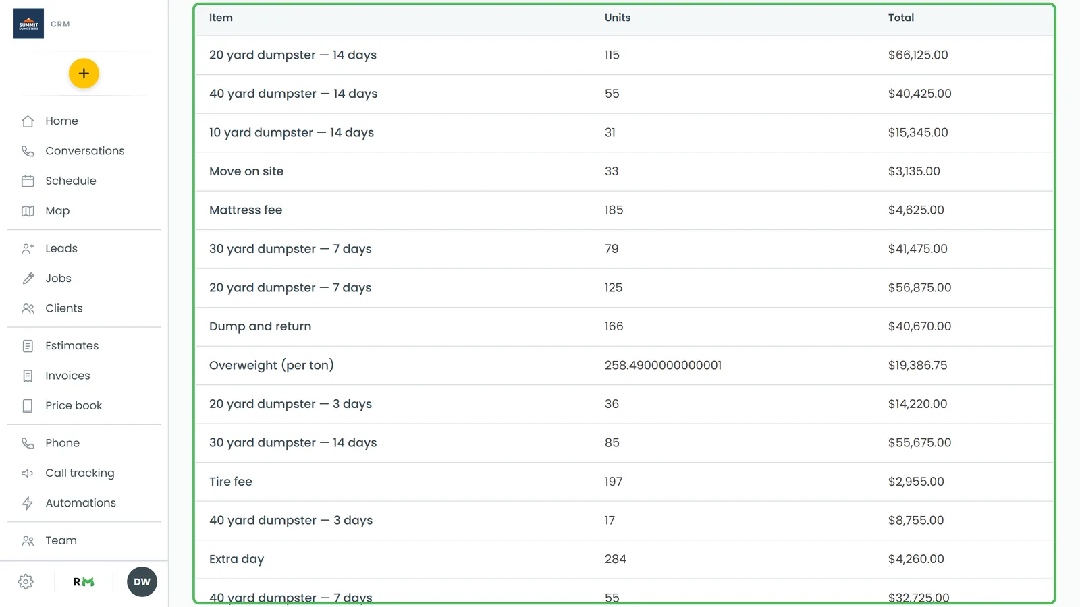Sort by Units column header

618,18
